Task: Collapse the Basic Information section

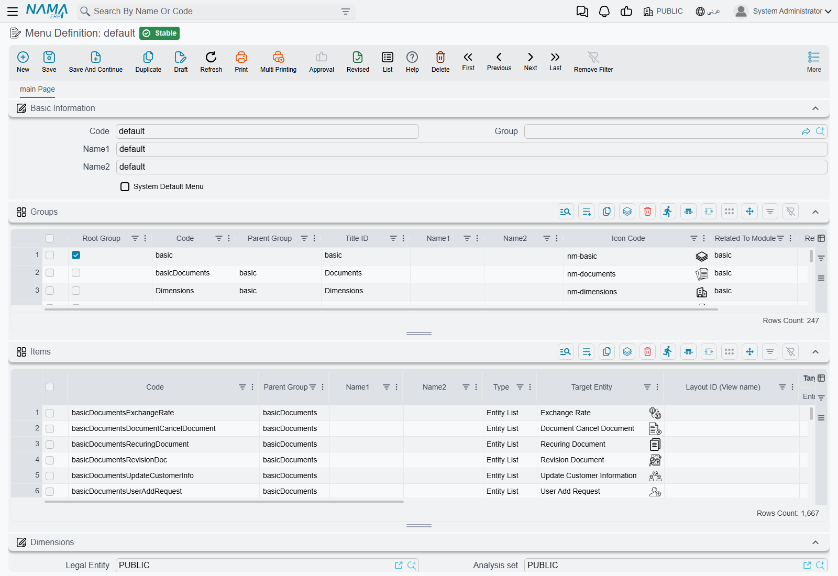Action: [815, 108]
